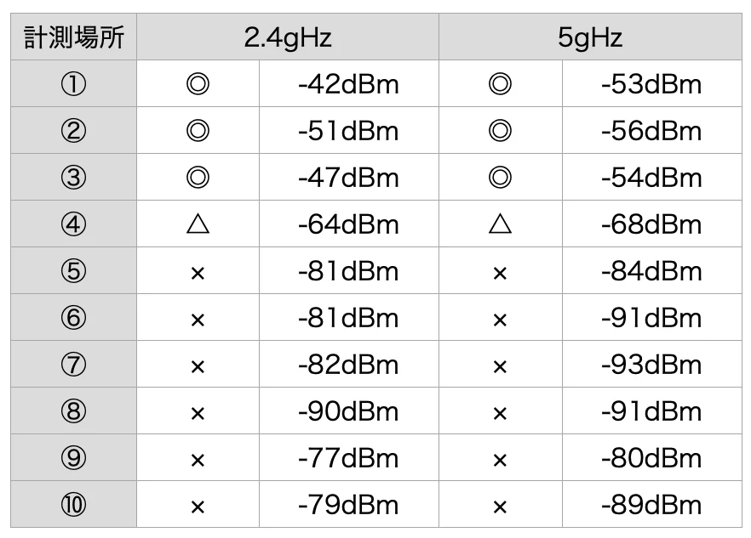
Task: Click the circled number ① row label
Action: click(73, 84)
